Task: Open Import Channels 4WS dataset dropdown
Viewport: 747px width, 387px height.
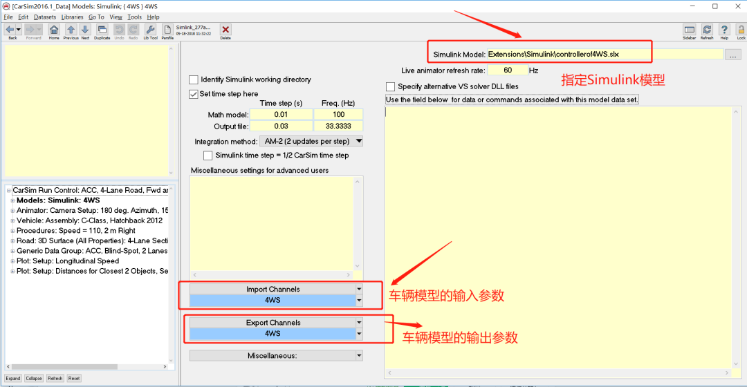Action: coord(359,301)
